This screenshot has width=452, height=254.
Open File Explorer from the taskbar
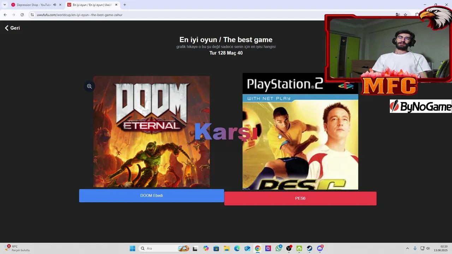227,248
